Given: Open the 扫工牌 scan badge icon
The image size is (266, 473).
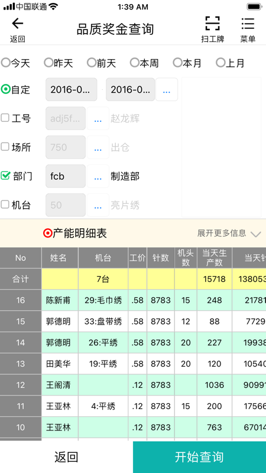Looking at the screenshot, I should pyautogui.click(x=213, y=24).
